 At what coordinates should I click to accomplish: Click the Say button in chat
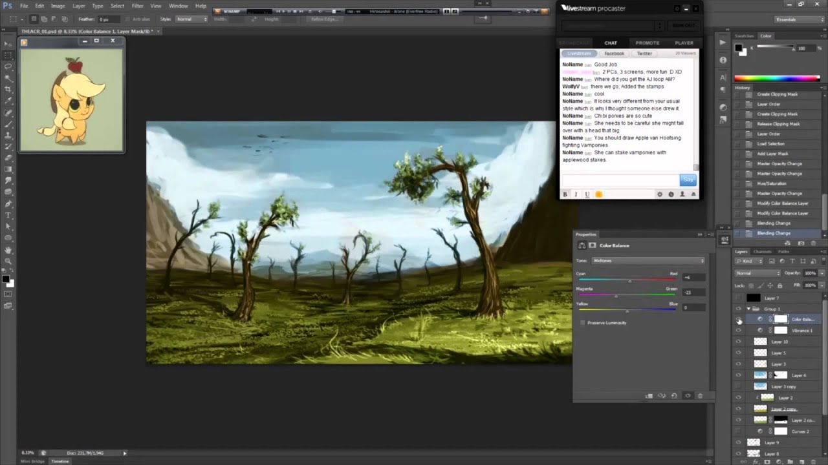[x=688, y=180]
